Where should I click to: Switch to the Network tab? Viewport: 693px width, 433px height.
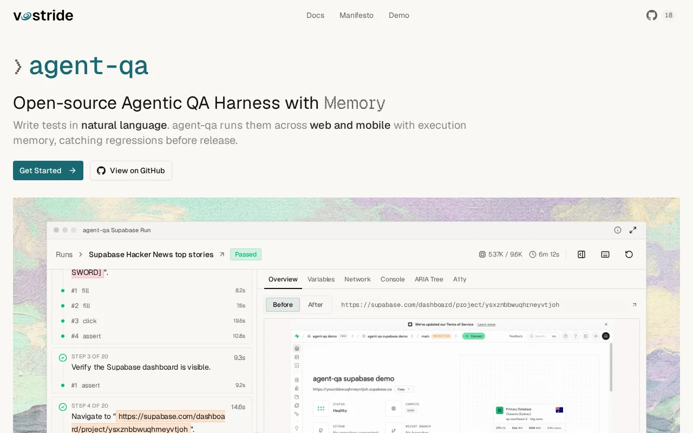[x=357, y=279]
